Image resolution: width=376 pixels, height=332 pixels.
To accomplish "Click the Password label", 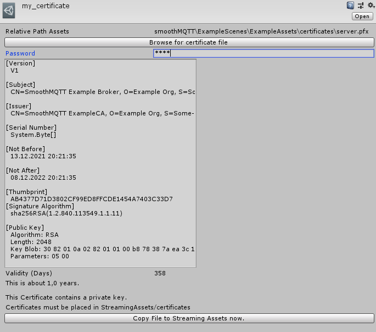I will [x=20, y=53].
